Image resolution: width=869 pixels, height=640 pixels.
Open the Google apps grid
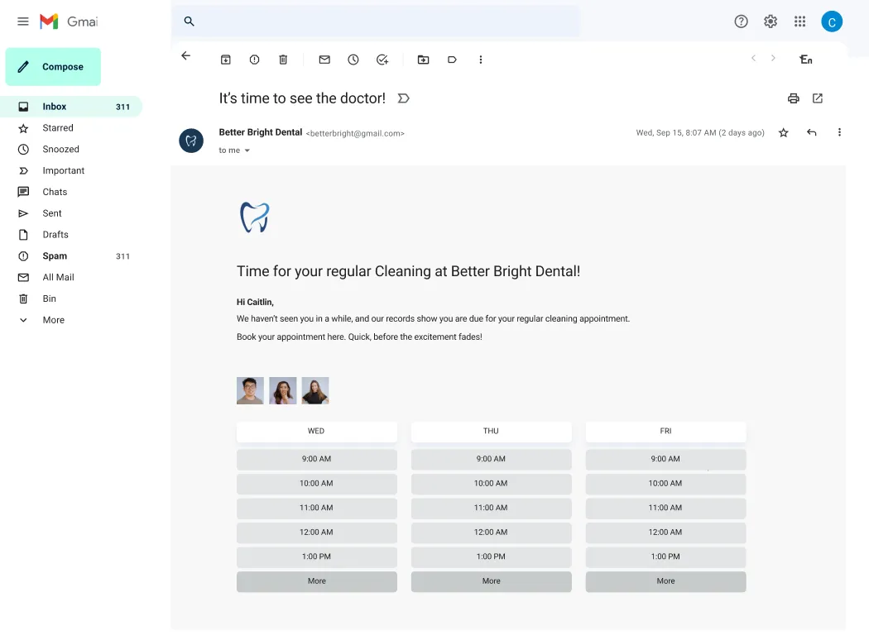point(799,21)
